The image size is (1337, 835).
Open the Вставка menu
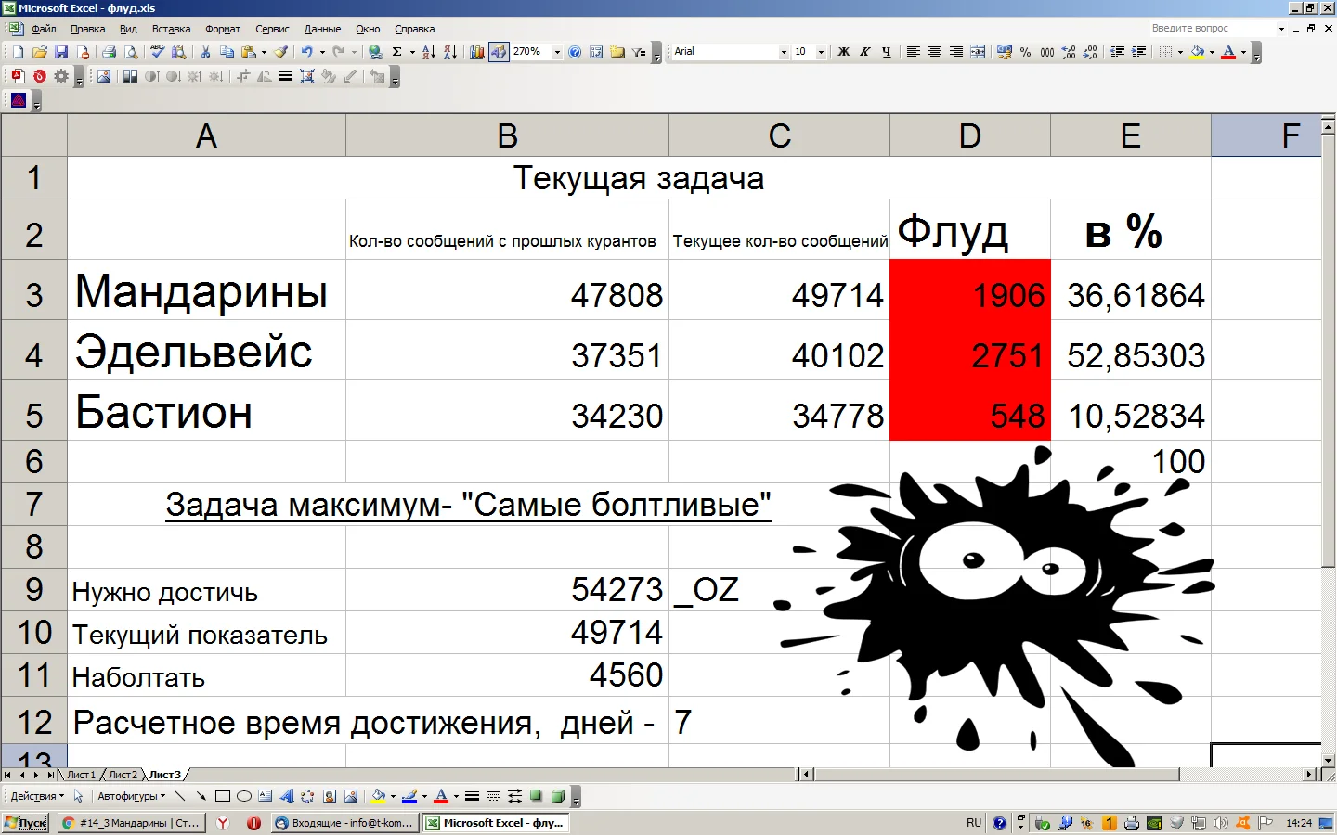[x=171, y=29]
